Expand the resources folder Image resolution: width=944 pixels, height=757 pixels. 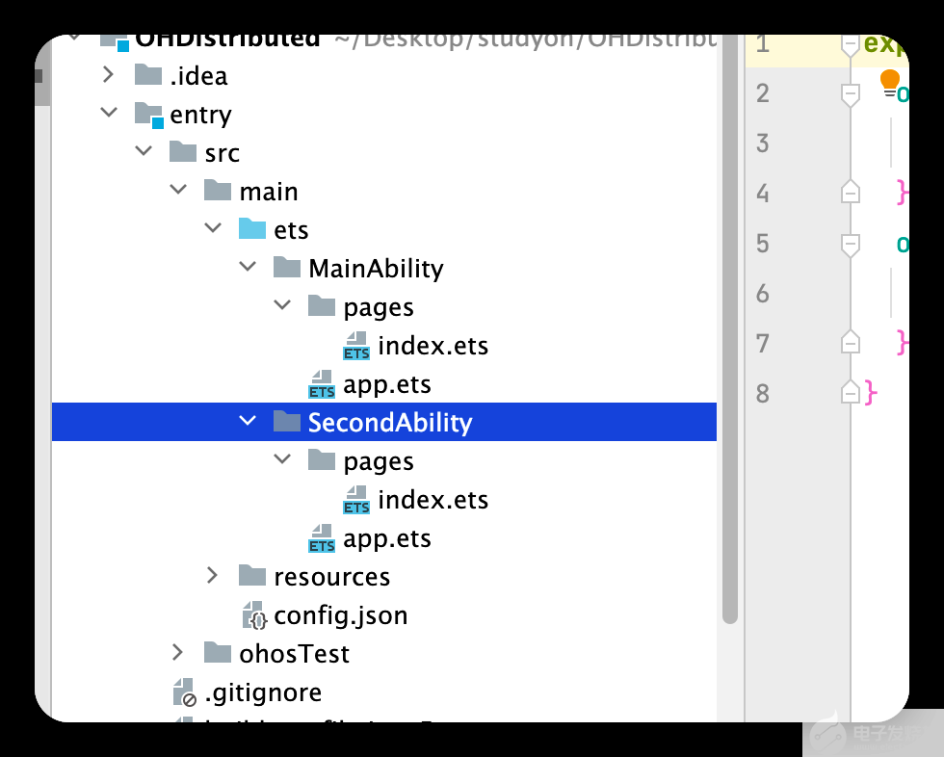(212, 576)
